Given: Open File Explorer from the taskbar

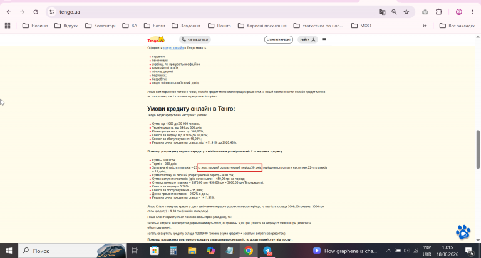Looking at the screenshot, I should [x=192, y=251].
